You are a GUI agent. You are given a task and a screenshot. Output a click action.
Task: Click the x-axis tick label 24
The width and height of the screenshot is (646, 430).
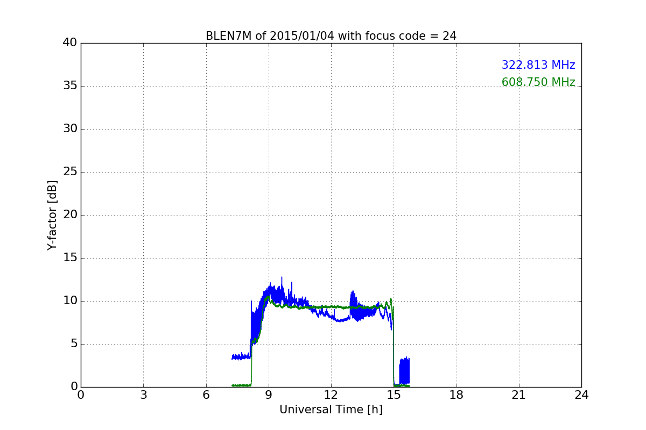581,395
